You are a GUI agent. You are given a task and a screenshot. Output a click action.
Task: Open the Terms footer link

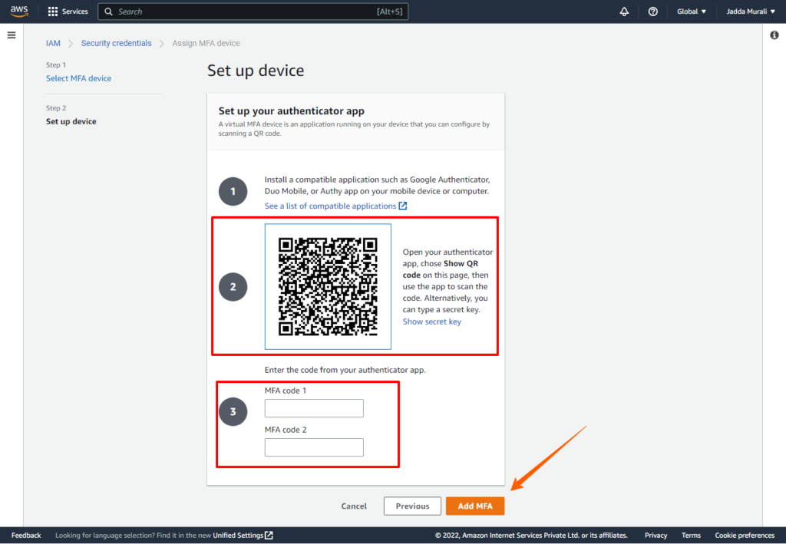[691, 536]
